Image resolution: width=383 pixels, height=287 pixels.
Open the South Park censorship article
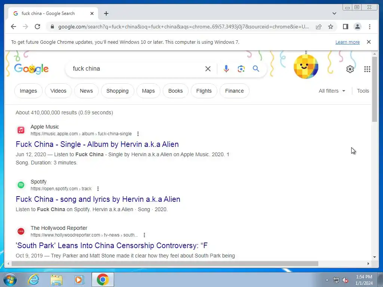tap(111, 246)
